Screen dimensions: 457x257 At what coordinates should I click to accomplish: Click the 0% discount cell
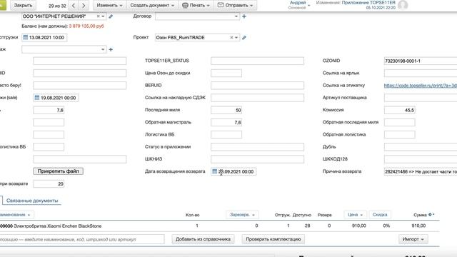coord(386,226)
